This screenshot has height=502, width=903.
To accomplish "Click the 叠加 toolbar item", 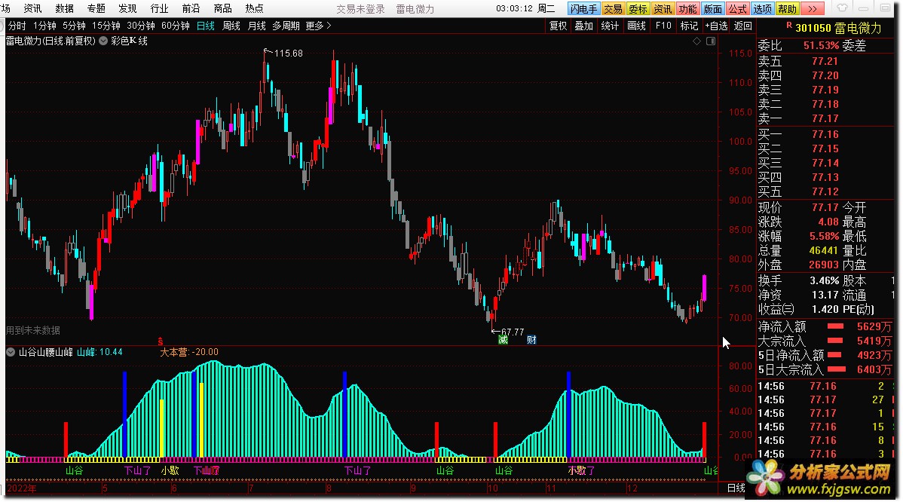I will click(584, 26).
